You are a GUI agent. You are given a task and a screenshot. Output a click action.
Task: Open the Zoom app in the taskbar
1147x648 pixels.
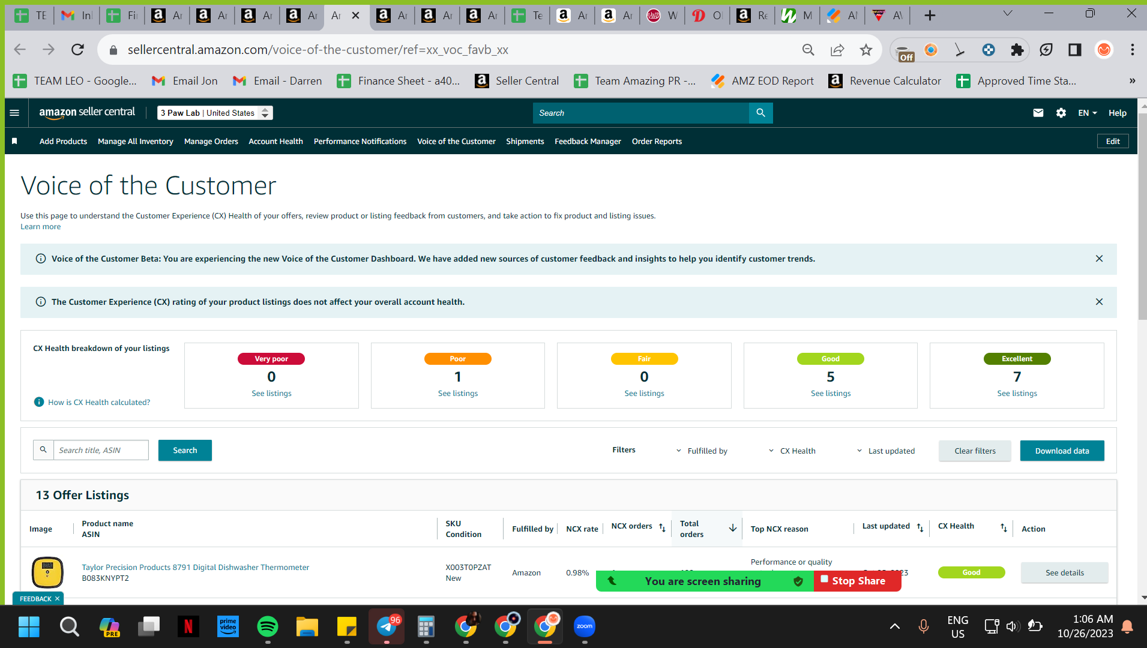(x=585, y=626)
